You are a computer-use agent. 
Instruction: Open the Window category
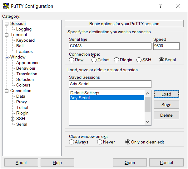click(x=18, y=57)
